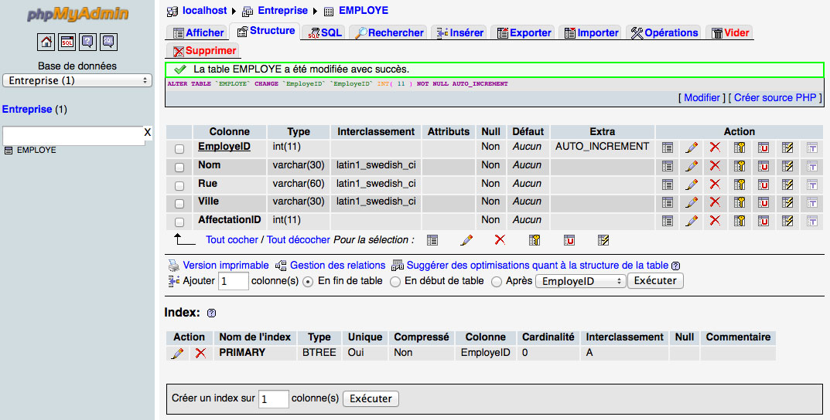Open the 'Gestion des relations' link
This screenshot has height=420, width=830.
338,266
